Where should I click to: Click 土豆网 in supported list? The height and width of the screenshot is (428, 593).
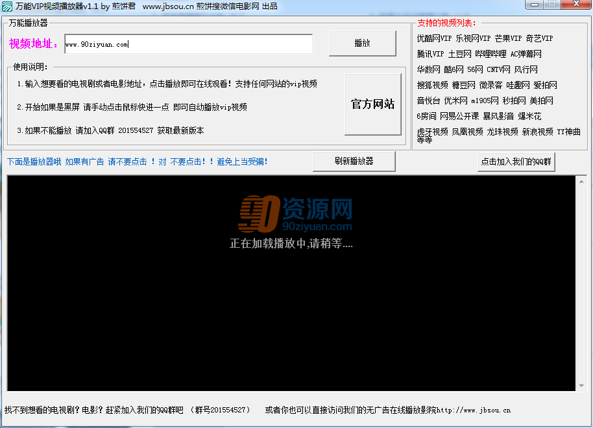pos(459,54)
